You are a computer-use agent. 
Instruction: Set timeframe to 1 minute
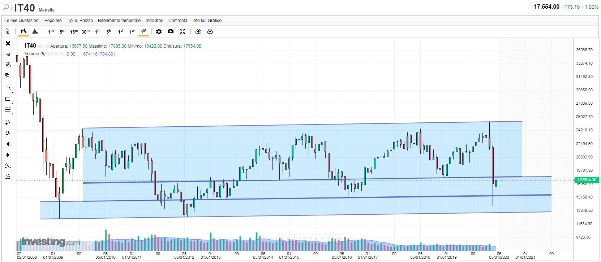51,31
